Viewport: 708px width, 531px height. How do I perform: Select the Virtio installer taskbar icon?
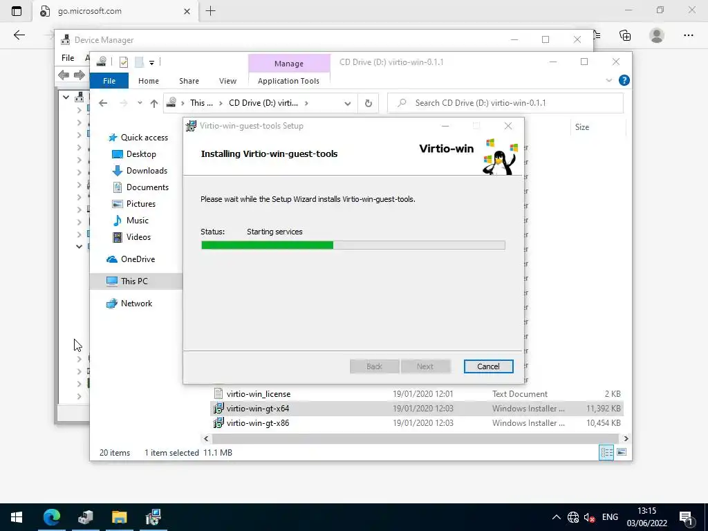[x=153, y=517]
